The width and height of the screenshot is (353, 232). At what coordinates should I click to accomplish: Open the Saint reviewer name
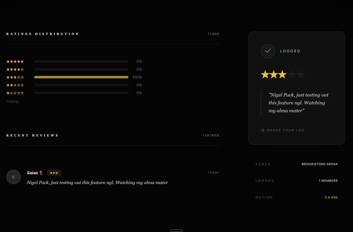(x=32, y=173)
